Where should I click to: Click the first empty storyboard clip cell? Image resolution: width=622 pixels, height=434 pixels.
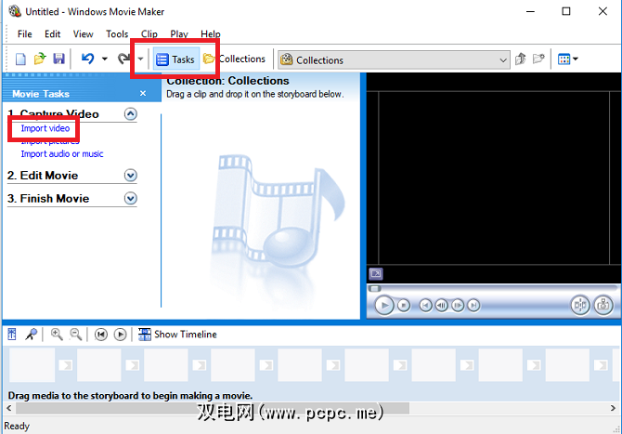click(x=32, y=365)
